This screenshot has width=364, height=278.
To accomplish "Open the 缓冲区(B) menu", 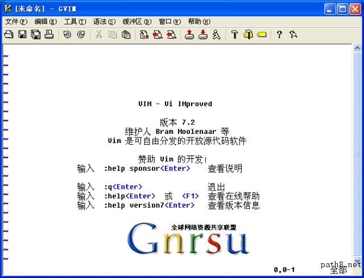I will click(137, 22).
